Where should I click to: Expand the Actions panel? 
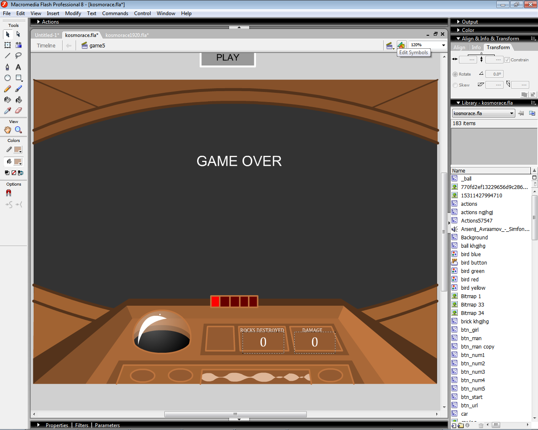[x=39, y=22]
